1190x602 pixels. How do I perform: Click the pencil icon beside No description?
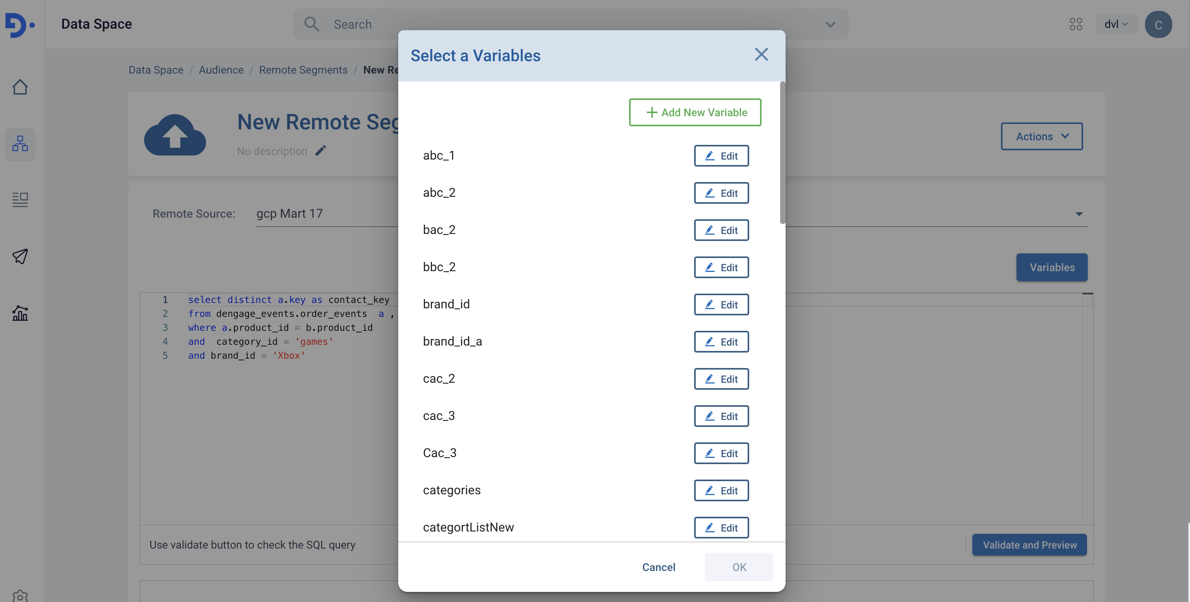click(321, 151)
